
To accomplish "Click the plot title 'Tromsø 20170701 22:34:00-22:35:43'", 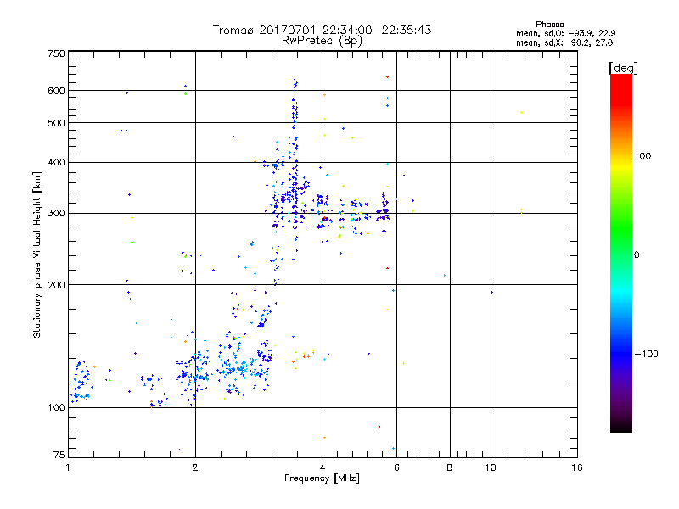I will point(322,30).
